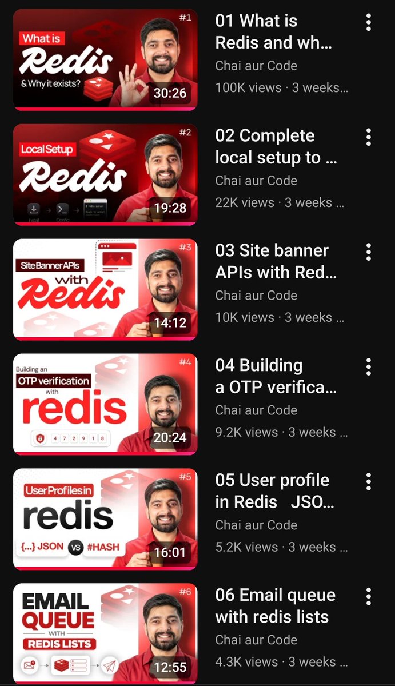
Task: Open more options for "05 User profile in Redis" video
Action: 369,481
